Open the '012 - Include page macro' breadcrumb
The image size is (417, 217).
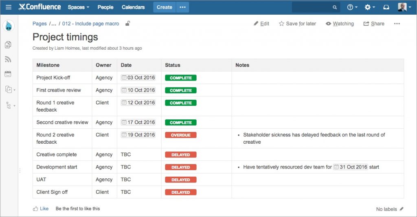point(90,24)
